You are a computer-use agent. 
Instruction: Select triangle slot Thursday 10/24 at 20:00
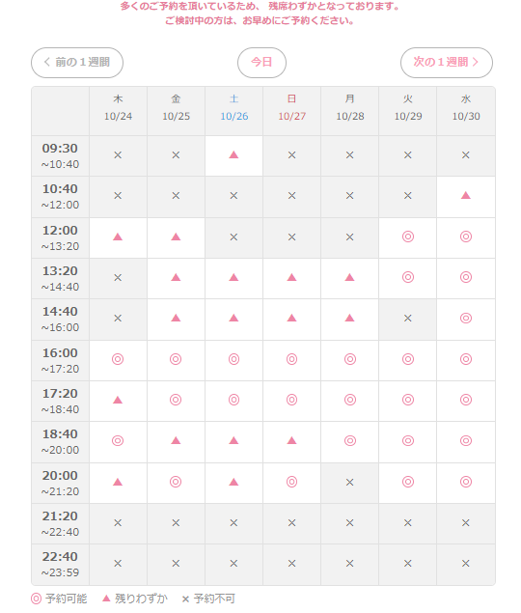pos(118,483)
